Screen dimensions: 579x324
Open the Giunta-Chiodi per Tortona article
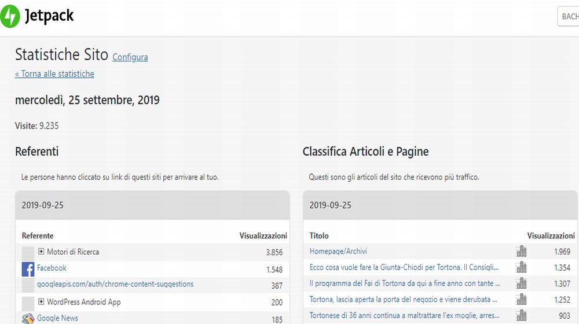(x=404, y=268)
